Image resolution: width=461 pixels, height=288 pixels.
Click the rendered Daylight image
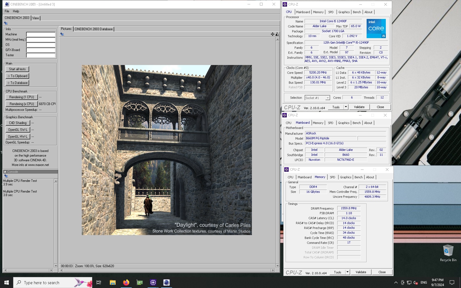point(167,150)
